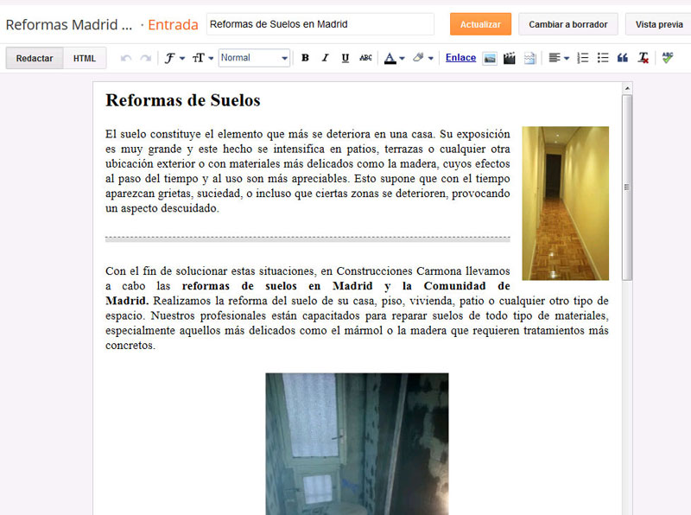Remove formatting from selection
691x515 pixels.
[643, 58]
